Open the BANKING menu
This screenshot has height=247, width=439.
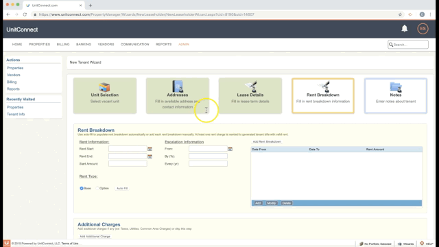[x=84, y=45]
